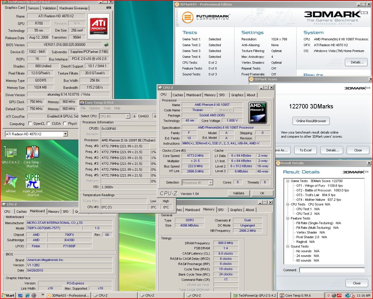This screenshot has height=299, width=373.
Task: Open the Help menu in Core Temp
Action: pyautogui.click(x=117, y=108)
